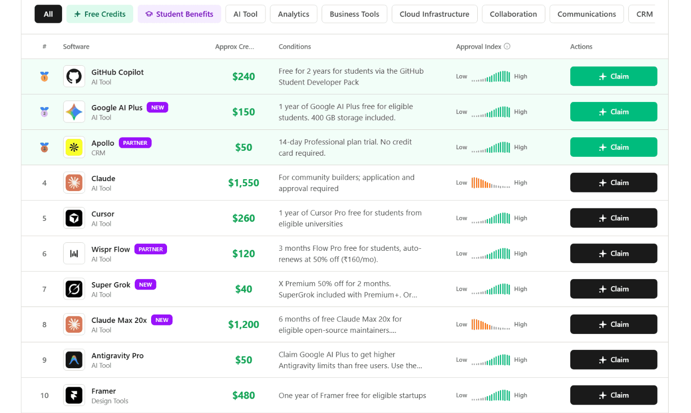Click the Framer logo icon

tap(74, 396)
